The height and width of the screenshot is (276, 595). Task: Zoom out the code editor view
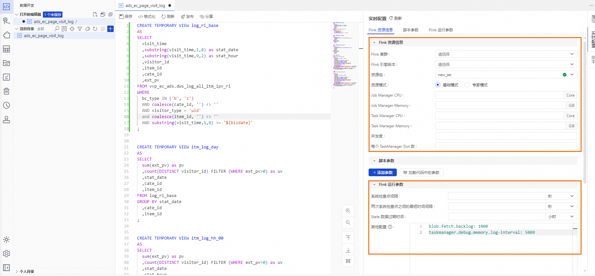348,223
